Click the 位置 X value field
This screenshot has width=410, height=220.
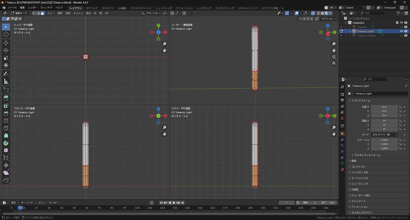click(x=384, y=107)
